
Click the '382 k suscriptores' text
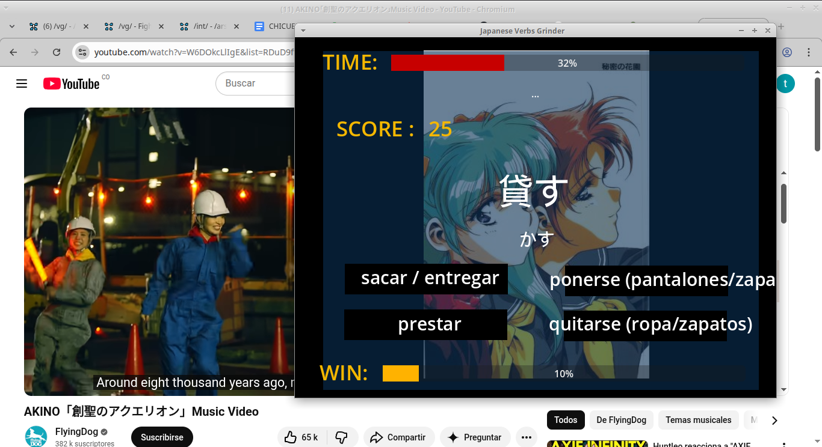85,443
